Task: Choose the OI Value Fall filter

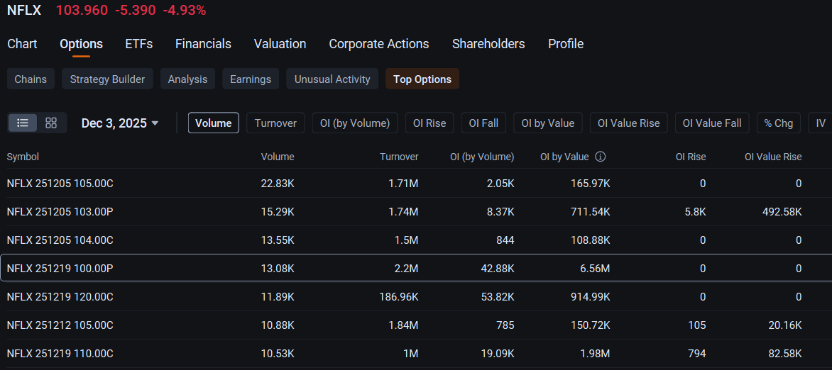Action: (x=712, y=123)
